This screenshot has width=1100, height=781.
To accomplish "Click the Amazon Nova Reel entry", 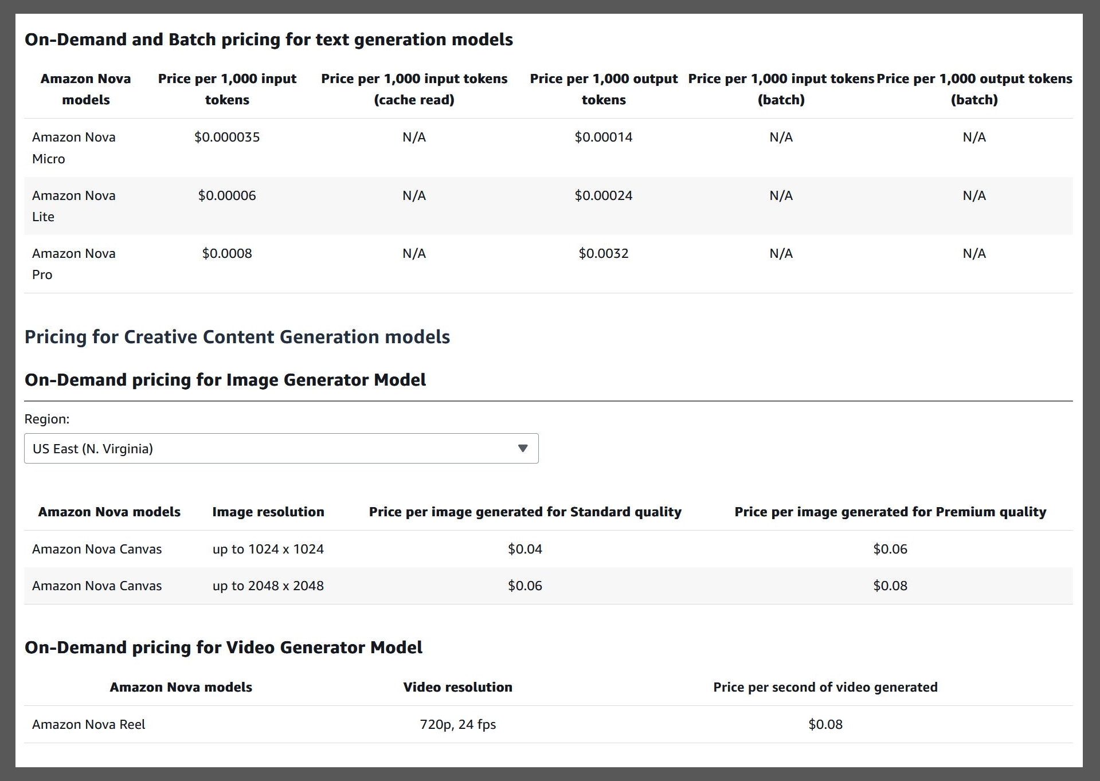I will pos(89,724).
